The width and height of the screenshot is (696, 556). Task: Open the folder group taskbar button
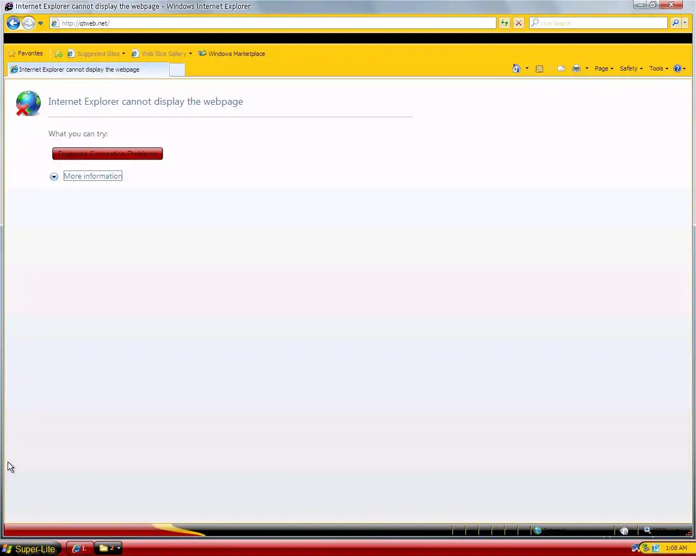coord(109,548)
